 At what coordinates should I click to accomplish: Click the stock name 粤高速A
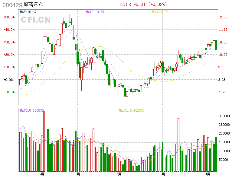pos(33,5)
